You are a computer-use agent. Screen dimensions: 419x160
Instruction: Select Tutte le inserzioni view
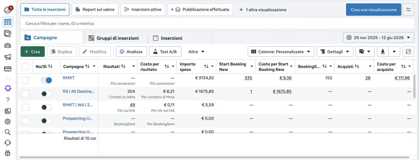click(45, 9)
